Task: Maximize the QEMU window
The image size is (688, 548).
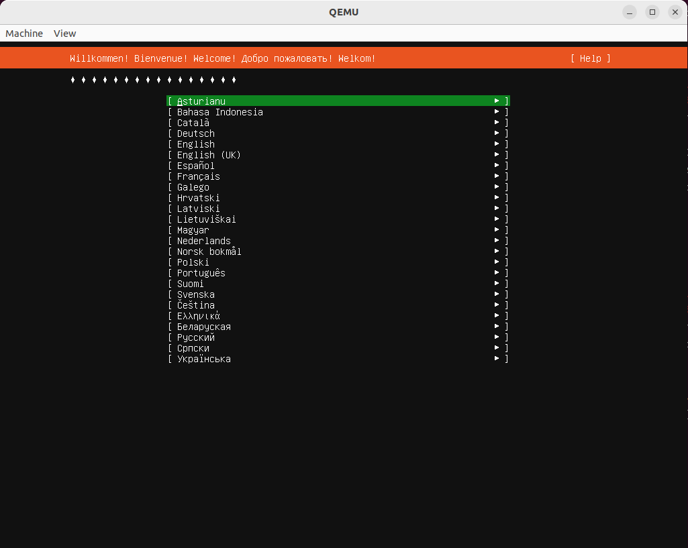Action: pos(652,12)
